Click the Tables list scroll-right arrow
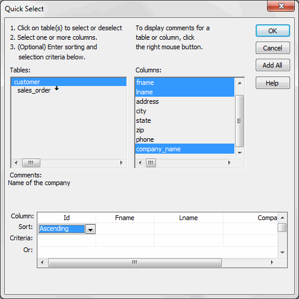This screenshot has height=299, width=299. pyautogui.click(x=122, y=163)
